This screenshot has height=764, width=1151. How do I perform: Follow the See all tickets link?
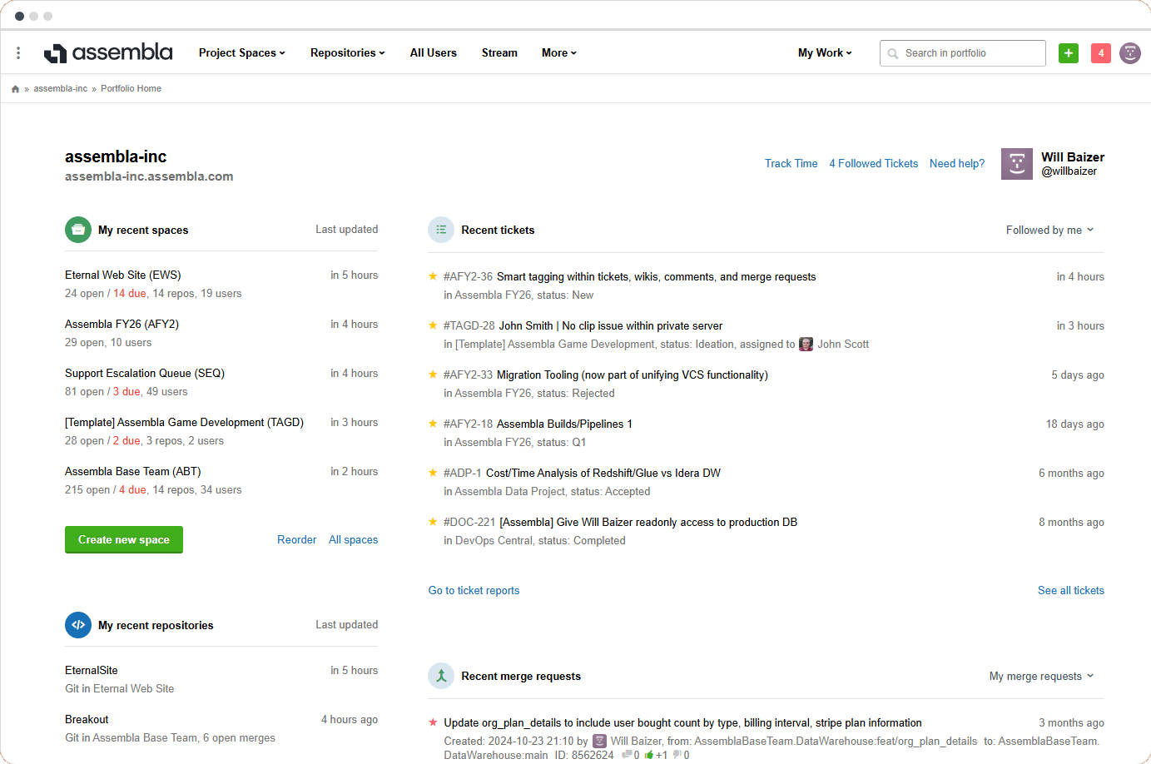click(x=1070, y=590)
